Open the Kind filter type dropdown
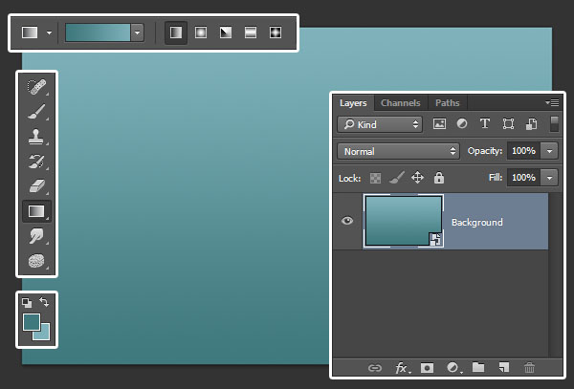Image resolution: width=574 pixels, height=389 pixels. point(380,124)
